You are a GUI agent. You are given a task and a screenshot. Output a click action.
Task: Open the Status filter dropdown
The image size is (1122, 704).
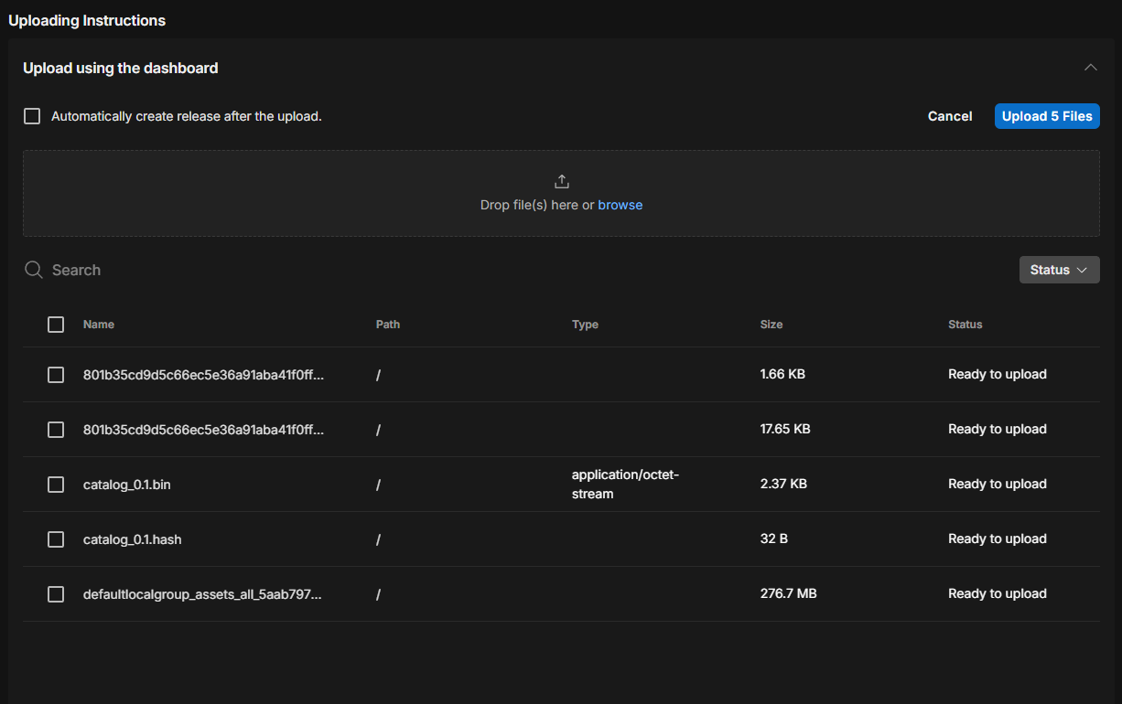pos(1059,270)
